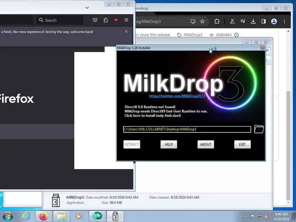Open commit d501045 link
Screen dimensions: 296x222
pyautogui.click(x=224, y=35)
